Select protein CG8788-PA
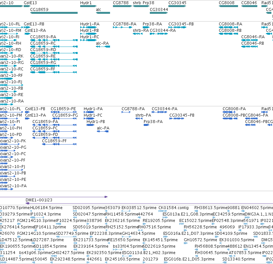 [x=133, y=109]
